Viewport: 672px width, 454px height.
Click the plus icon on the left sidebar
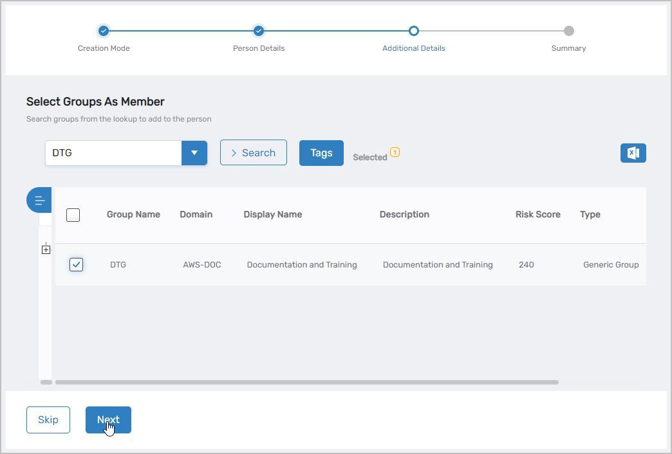(x=46, y=248)
